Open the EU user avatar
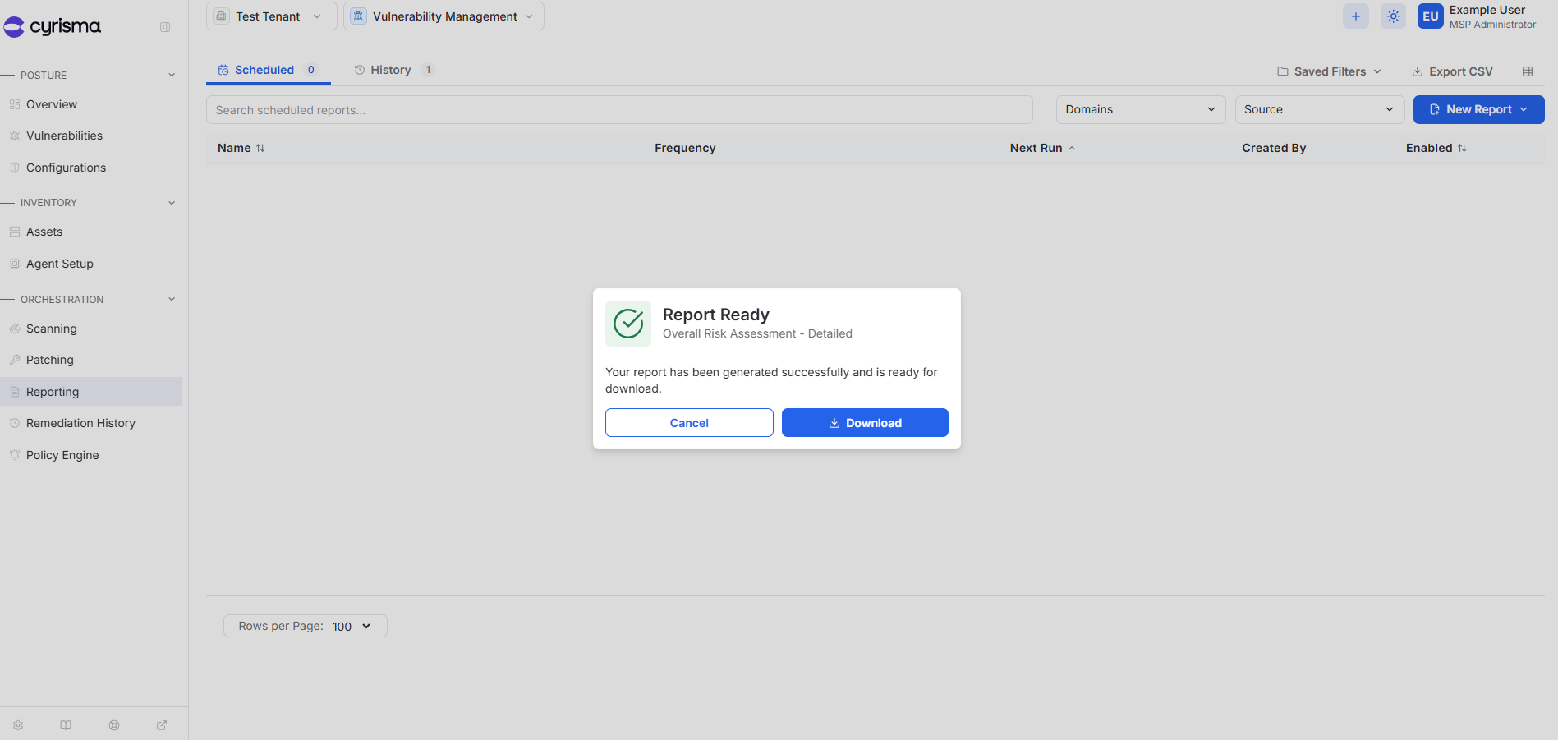This screenshot has height=740, width=1558. click(x=1431, y=16)
